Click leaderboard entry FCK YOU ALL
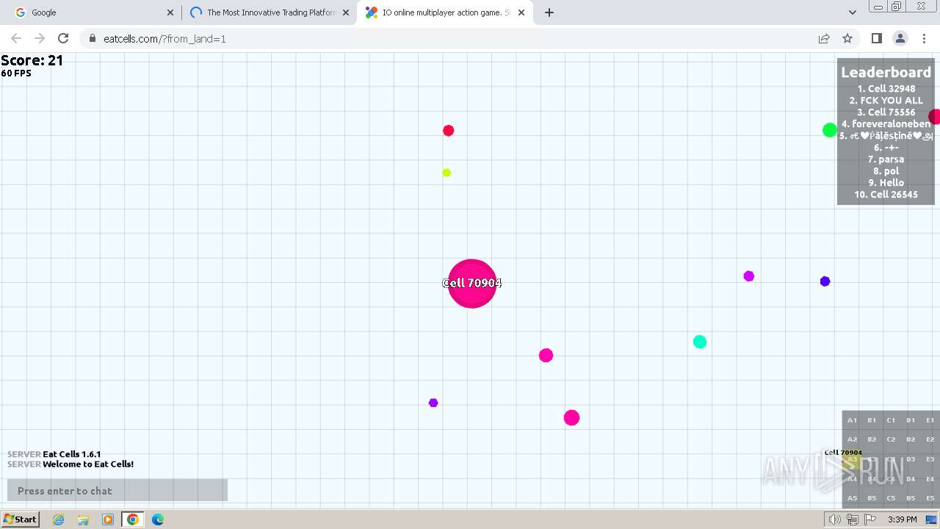Image resolution: width=940 pixels, height=529 pixels. 886,101
